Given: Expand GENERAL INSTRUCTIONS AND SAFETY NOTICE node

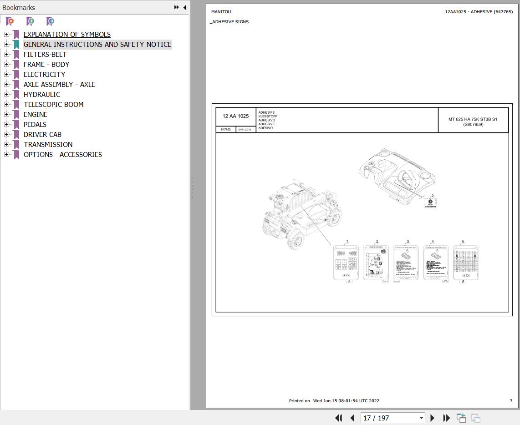Looking at the screenshot, I should [x=6, y=45].
